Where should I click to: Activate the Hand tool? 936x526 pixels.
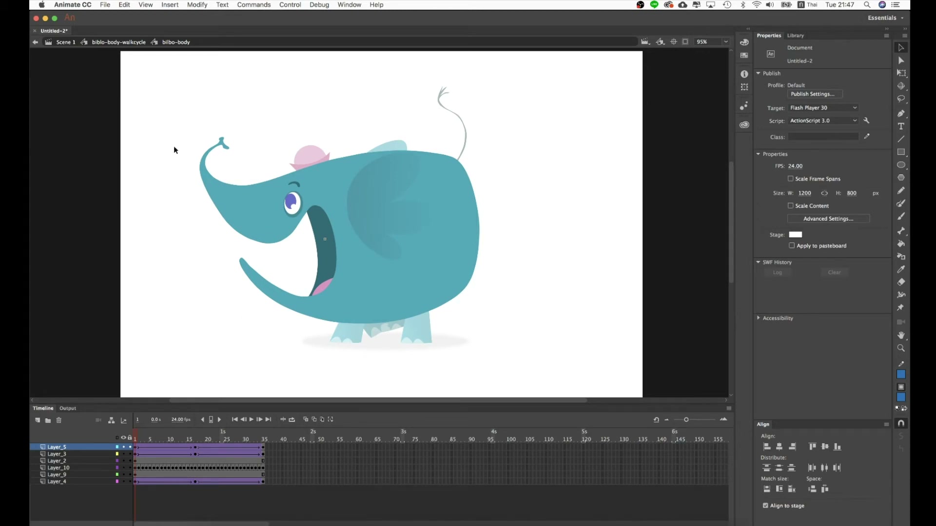(x=901, y=335)
